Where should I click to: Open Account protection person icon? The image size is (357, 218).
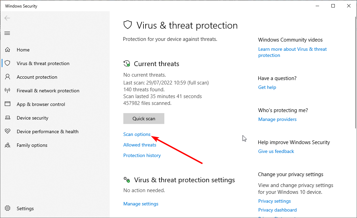(8, 77)
